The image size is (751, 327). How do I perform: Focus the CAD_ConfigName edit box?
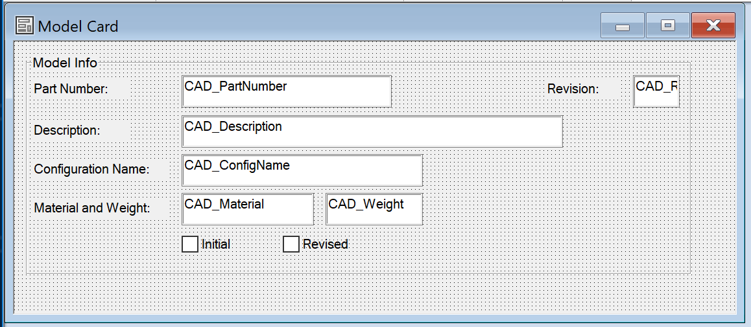click(302, 170)
